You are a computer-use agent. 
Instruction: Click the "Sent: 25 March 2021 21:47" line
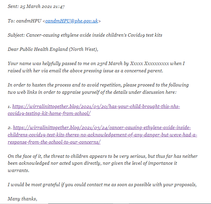[36, 7]
